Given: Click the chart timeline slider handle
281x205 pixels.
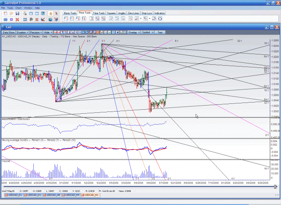Looking at the screenshot, I should [275, 187].
